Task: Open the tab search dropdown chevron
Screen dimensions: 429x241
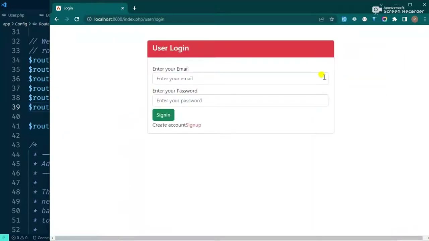Action: pos(381,5)
